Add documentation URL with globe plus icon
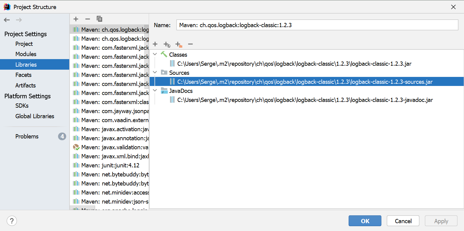The height and width of the screenshot is (231, 464). [167, 45]
